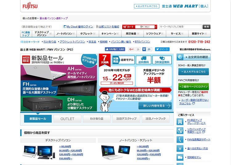Click the Twitter ツイート button
This screenshot has width=231, height=165.
[x=162, y=49]
